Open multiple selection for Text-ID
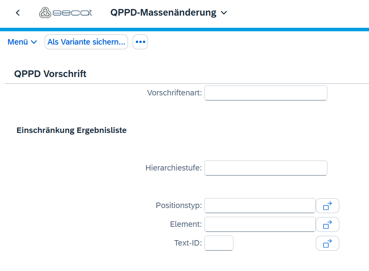 [327, 243]
